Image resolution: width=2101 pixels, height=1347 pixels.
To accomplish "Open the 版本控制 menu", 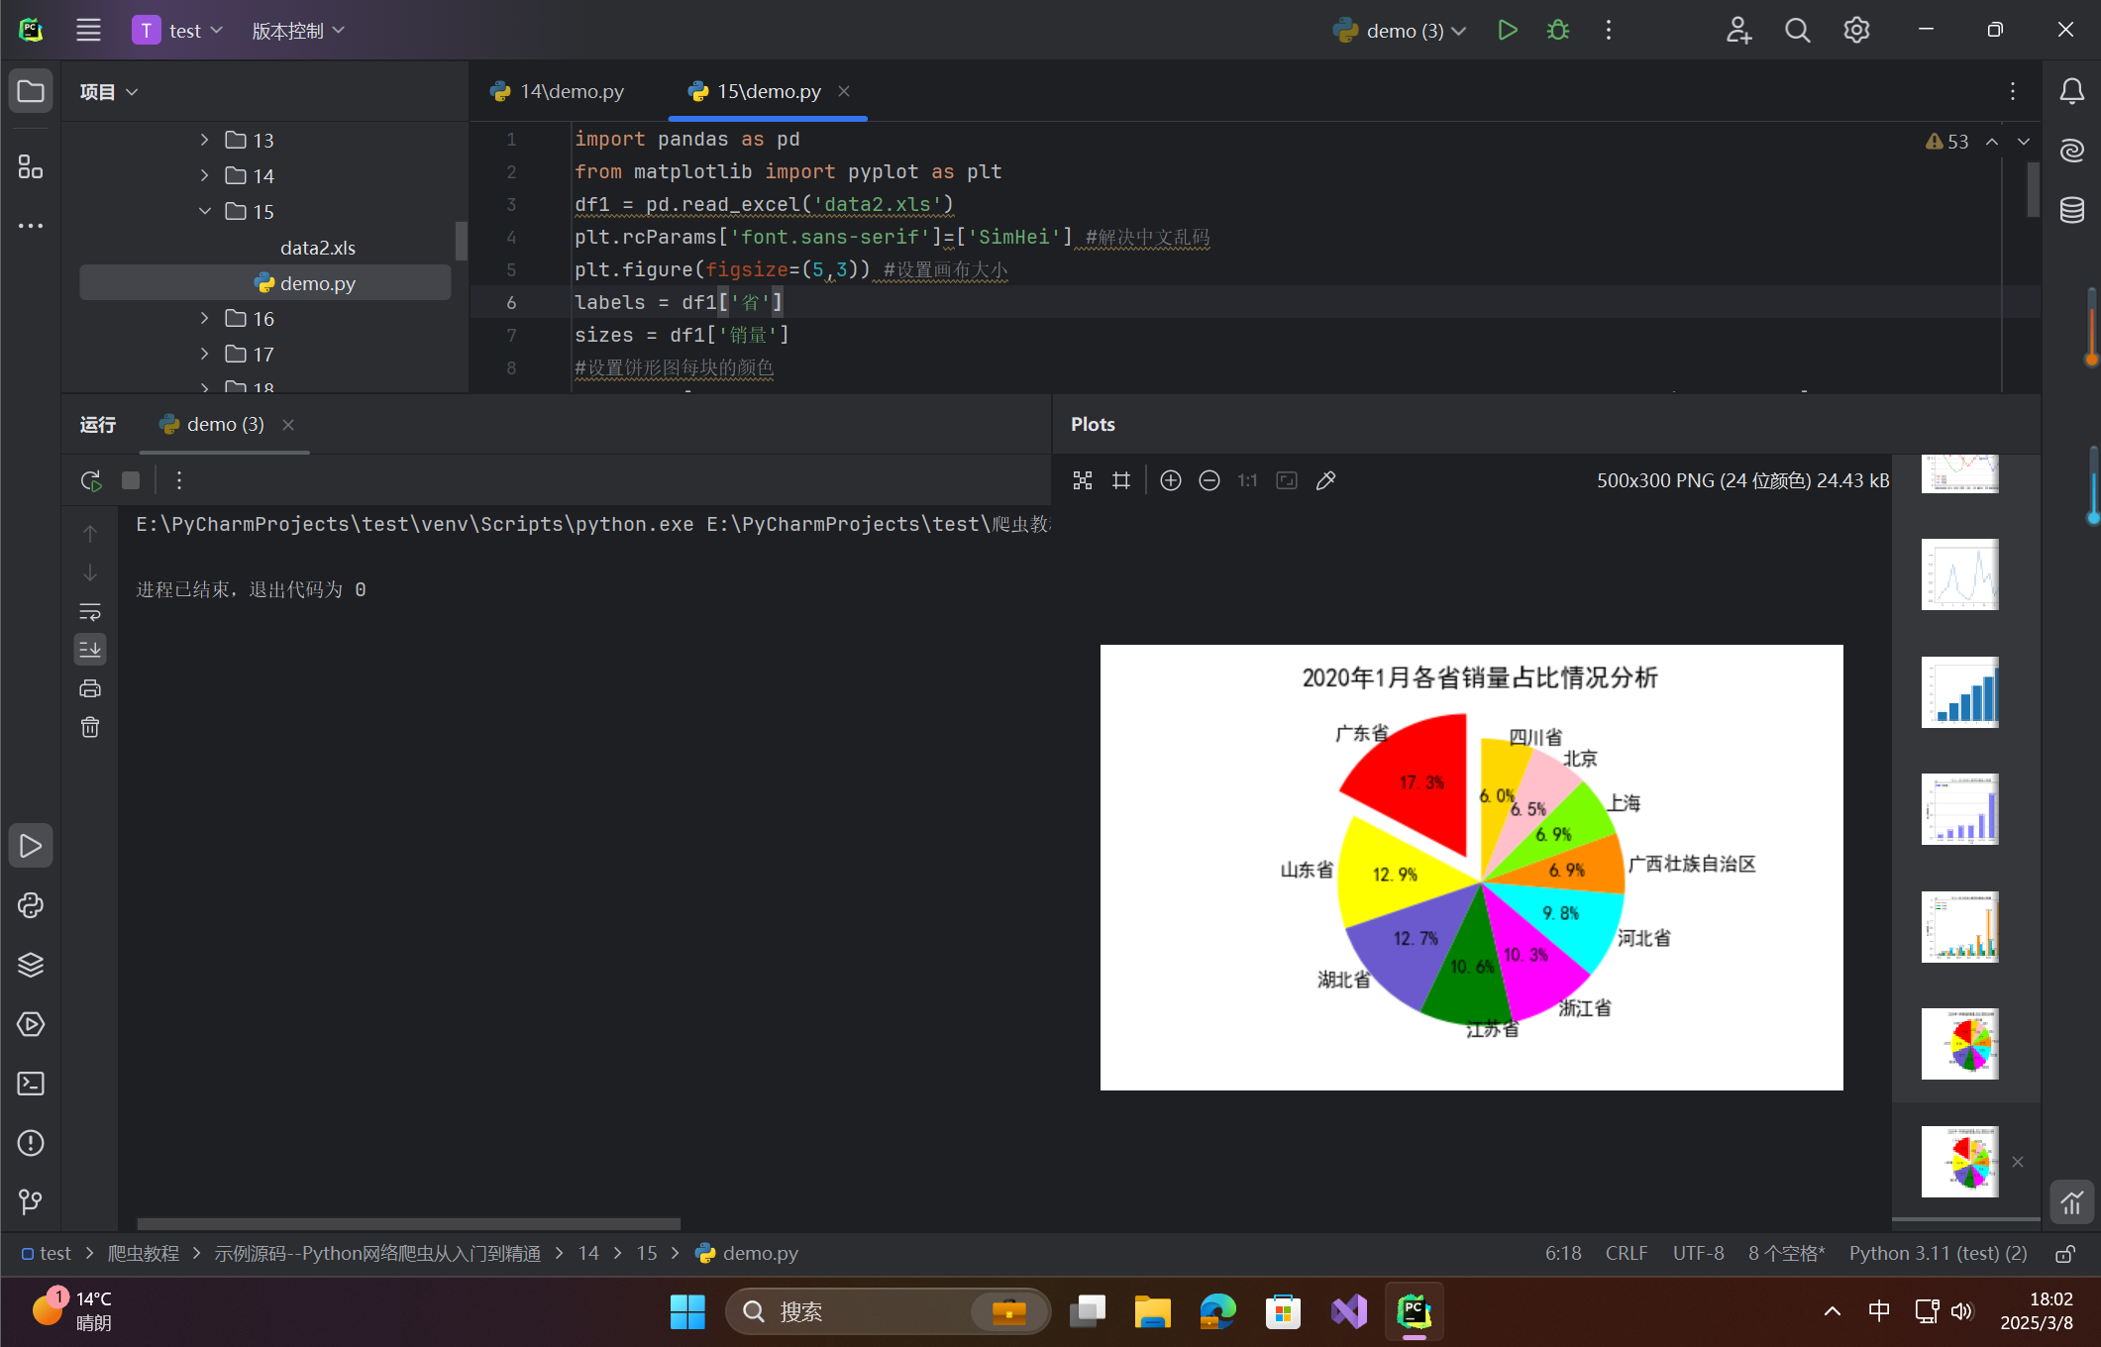I will point(289,30).
